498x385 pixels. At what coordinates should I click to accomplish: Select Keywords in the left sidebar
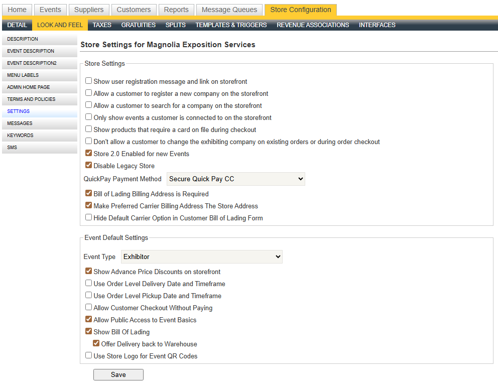pos(21,136)
